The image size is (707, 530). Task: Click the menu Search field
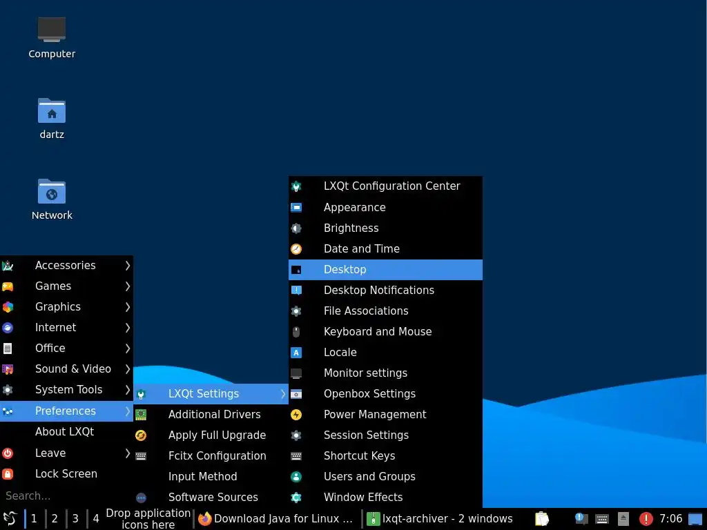(x=66, y=496)
